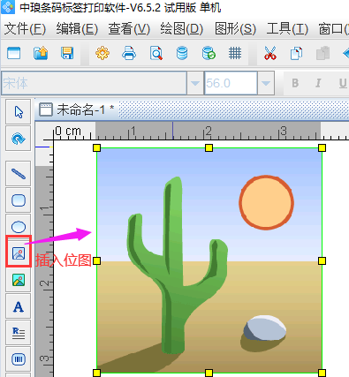Save the label with the floppy icon
This screenshot has width=349, height=377.
(67, 53)
